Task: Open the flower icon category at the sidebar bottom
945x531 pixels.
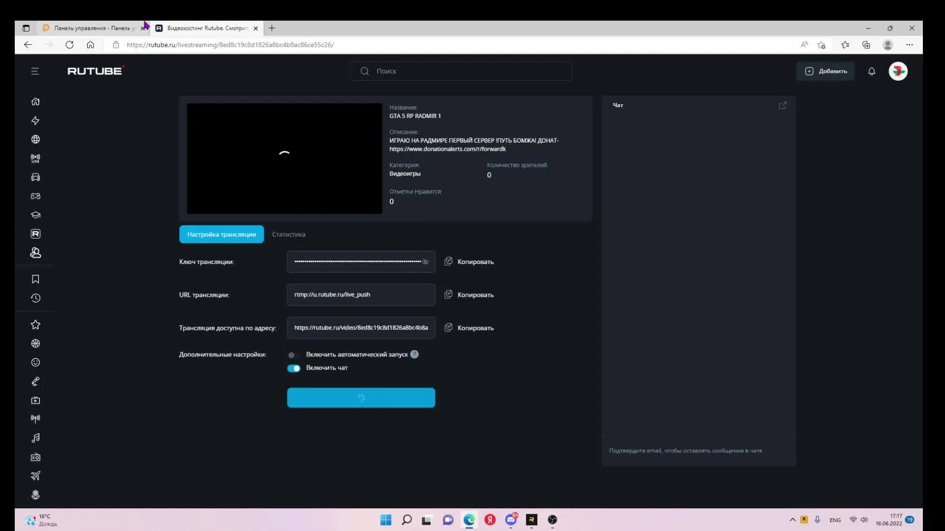Action: coord(35,495)
